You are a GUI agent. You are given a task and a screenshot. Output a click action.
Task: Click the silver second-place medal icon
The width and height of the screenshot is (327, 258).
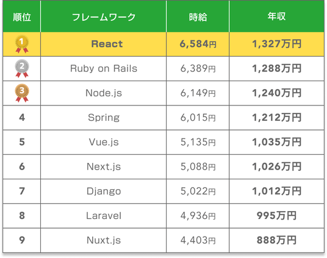click(x=22, y=68)
